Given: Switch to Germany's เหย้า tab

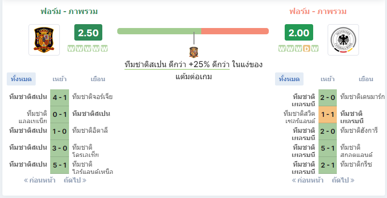Looking at the screenshot, I should (328, 79).
